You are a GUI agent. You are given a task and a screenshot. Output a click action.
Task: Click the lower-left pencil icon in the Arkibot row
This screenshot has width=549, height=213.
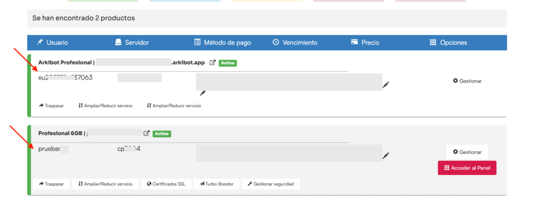pos(203,93)
